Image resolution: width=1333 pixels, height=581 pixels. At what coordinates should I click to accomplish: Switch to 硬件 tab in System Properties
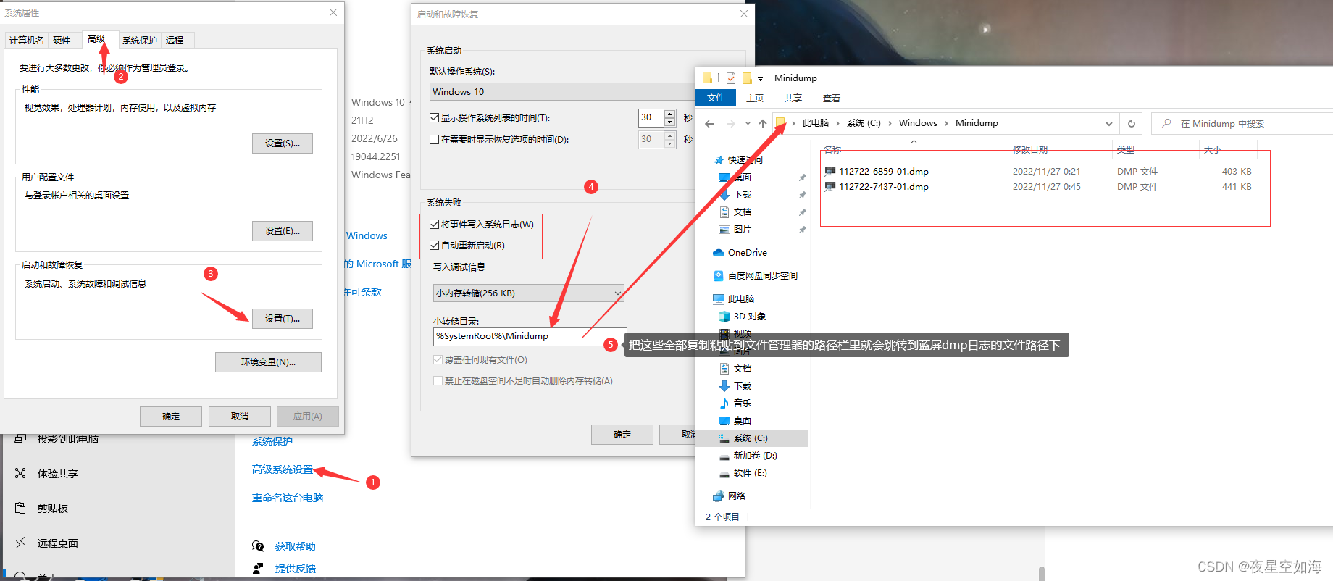tap(62, 41)
